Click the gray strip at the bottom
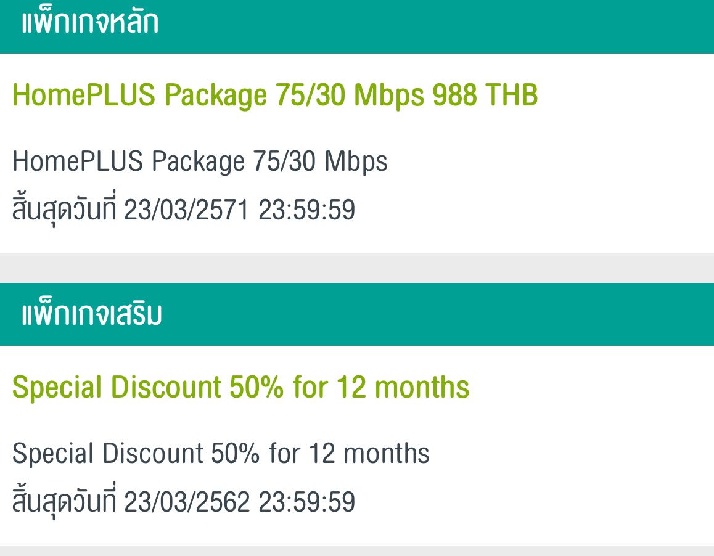Image resolution: width=714 pixels, height=556 pixels. click(357, 550)
